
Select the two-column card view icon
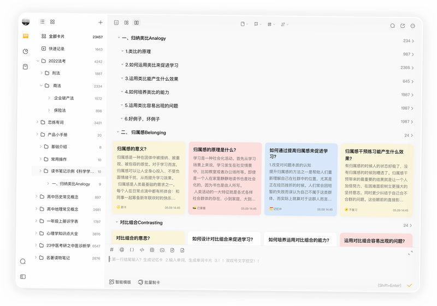136,22
